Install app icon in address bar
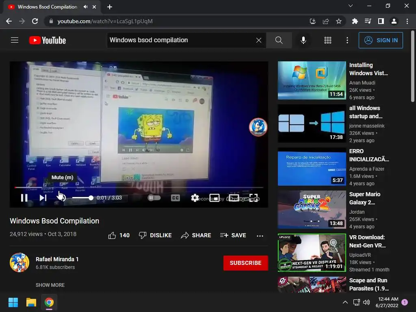This screenshot has height=312, width=416. [x=312, y=21]
